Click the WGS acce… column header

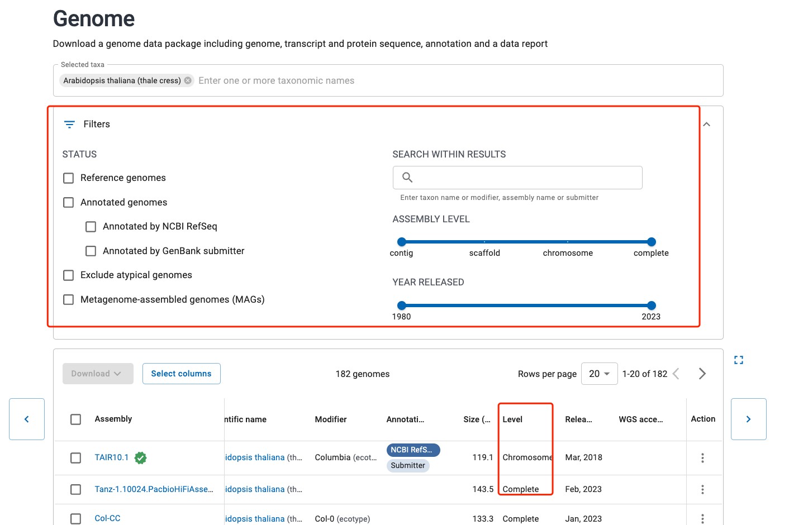point(641,419)
